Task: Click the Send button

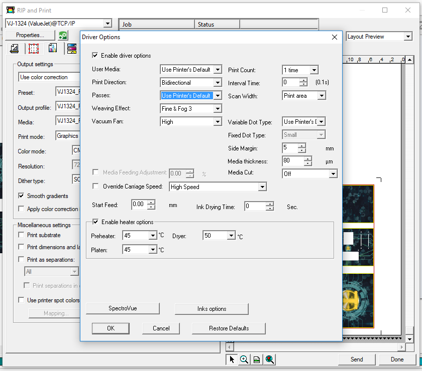Action: point(357,359)
